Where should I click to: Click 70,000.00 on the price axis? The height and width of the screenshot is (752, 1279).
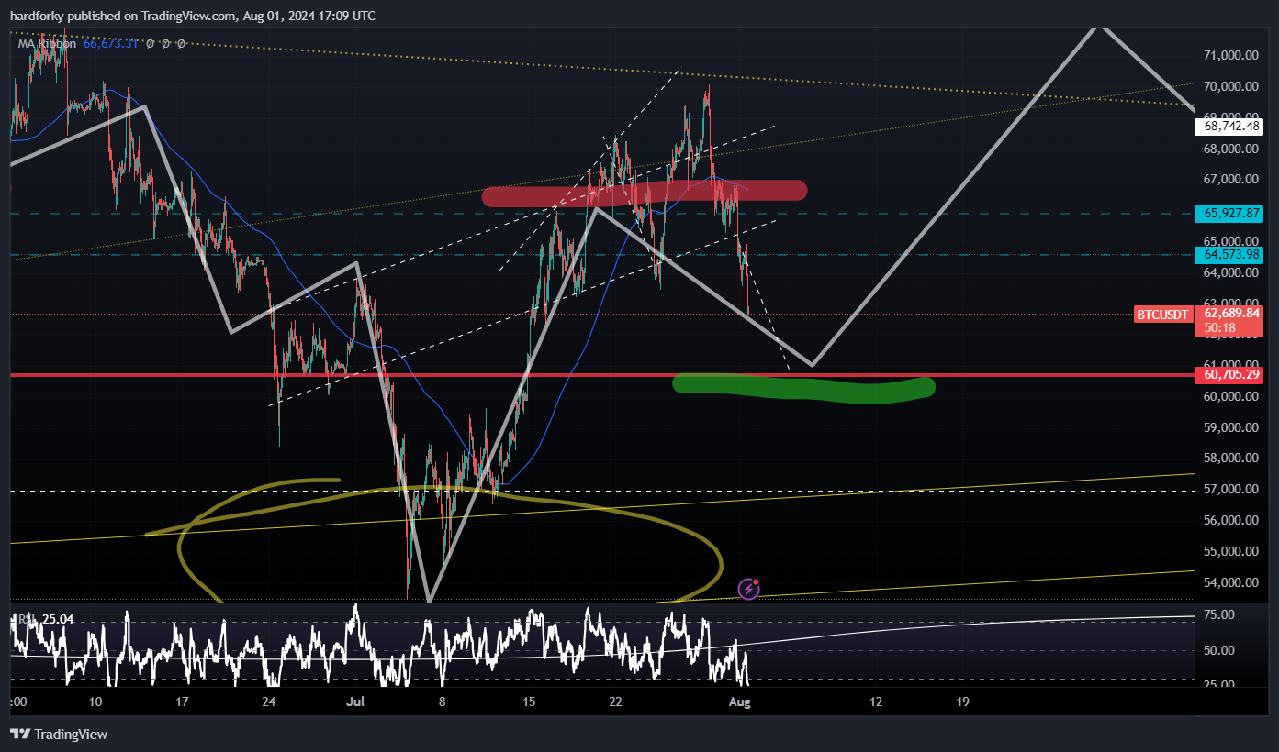click(1231, 87)
